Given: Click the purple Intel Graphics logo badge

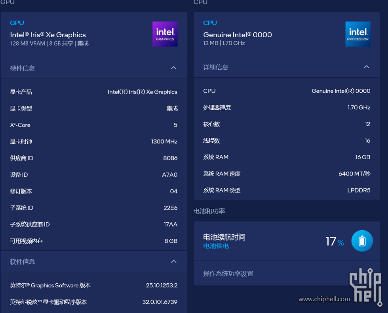Looking at the screenshot, I should [x=165, y=34].
